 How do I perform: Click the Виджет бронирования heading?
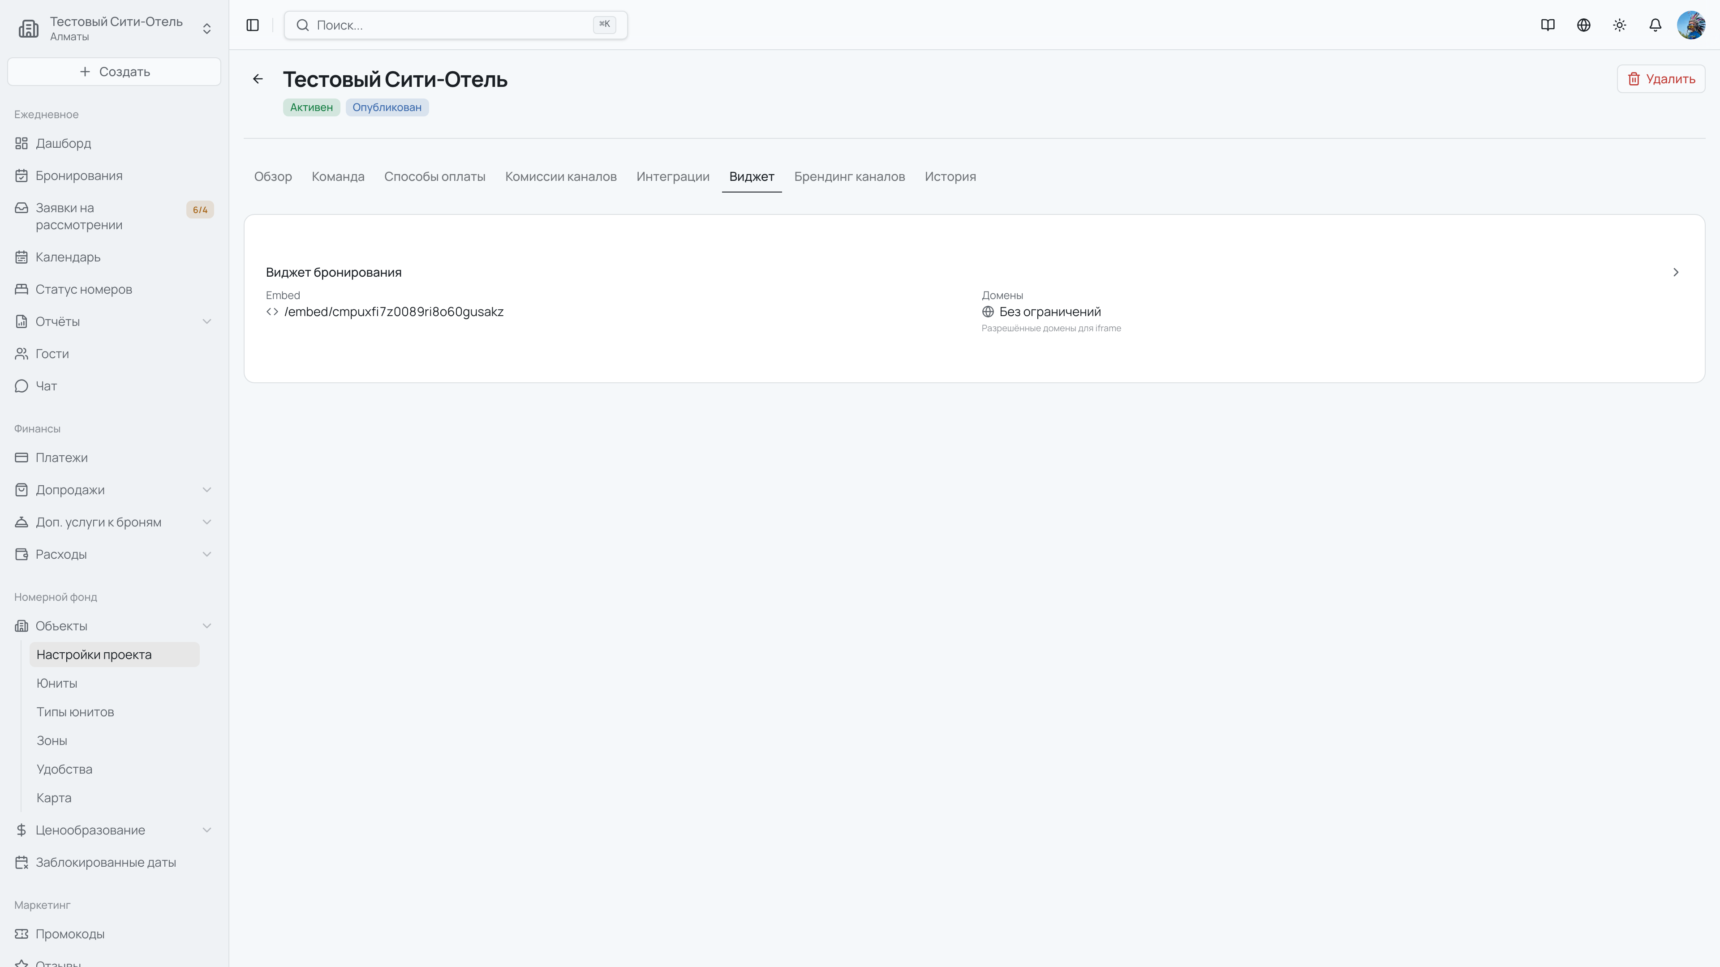pyautogui.click(x=334, y=272)
